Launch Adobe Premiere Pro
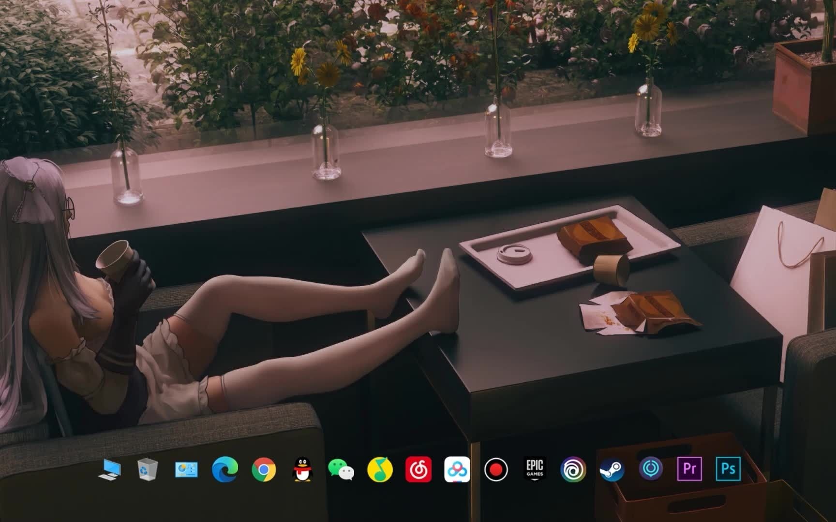 [689, 468]
